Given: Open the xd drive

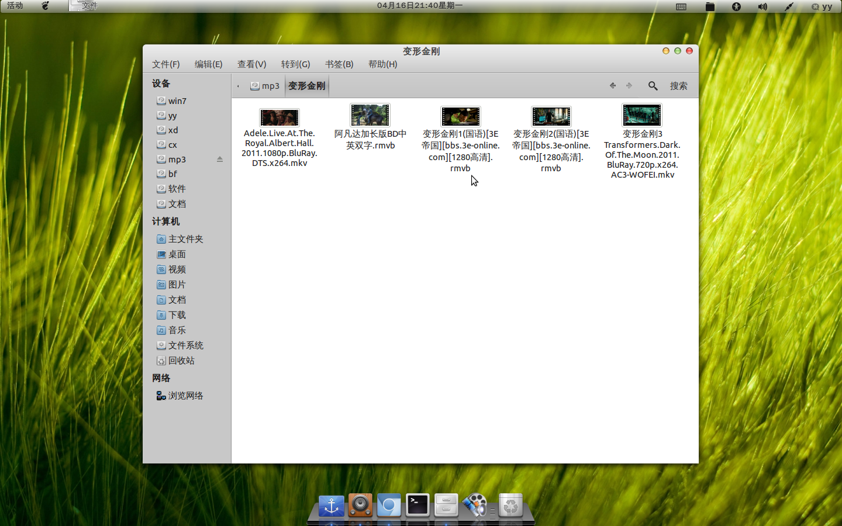Looking at the screenshot, I should [x=167, y=130].
